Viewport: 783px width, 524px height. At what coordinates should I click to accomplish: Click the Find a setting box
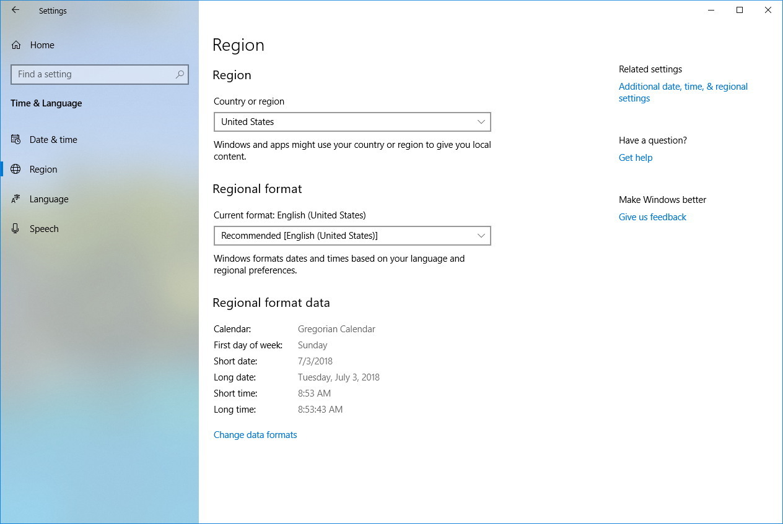99,74
